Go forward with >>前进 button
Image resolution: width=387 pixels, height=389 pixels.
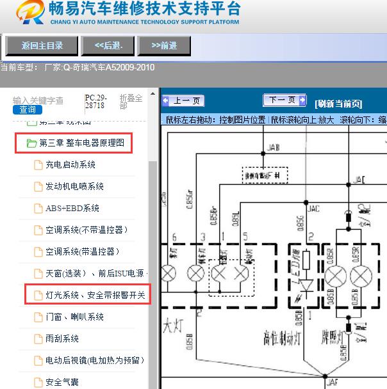[164, 46]
